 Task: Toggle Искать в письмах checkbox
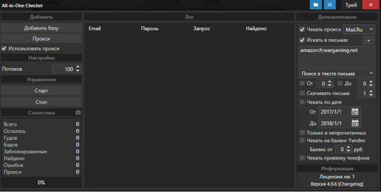(x=302, y=40)
